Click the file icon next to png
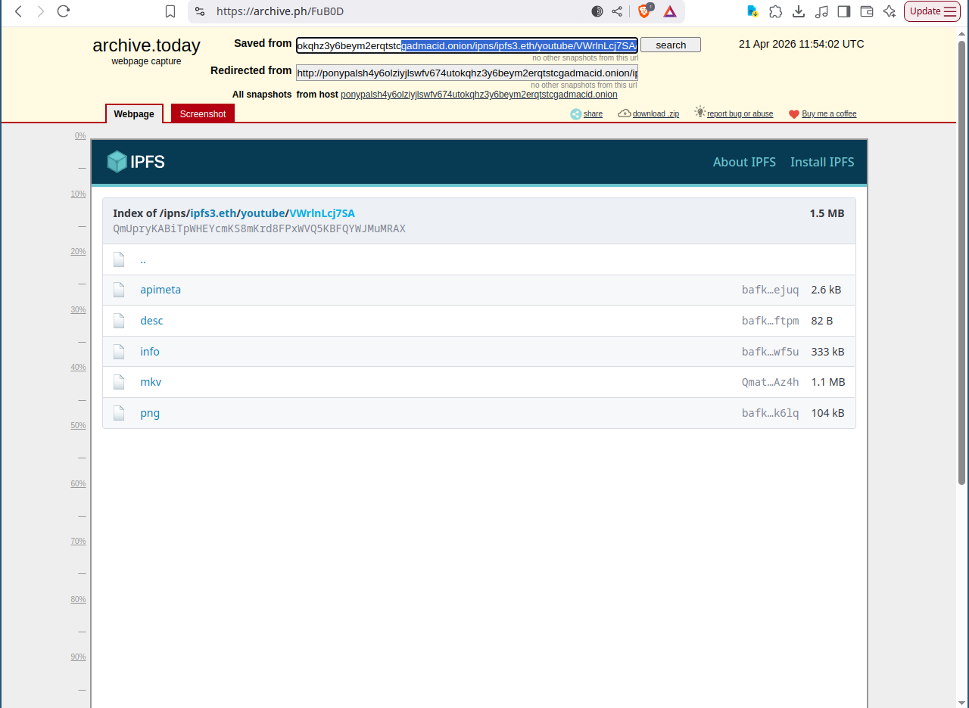Viewport: 969px width, 708px height. click(x=119, y=413)
